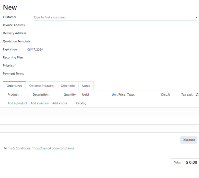Screen dimensions: 199x178
Task: Click Add a note link
Action: click(x=60, y=103)
